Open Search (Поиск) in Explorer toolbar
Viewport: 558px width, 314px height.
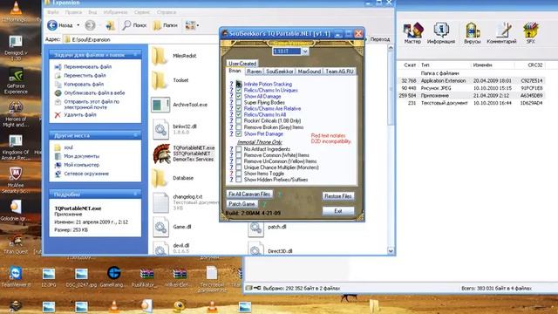click(x=134, y=25)
